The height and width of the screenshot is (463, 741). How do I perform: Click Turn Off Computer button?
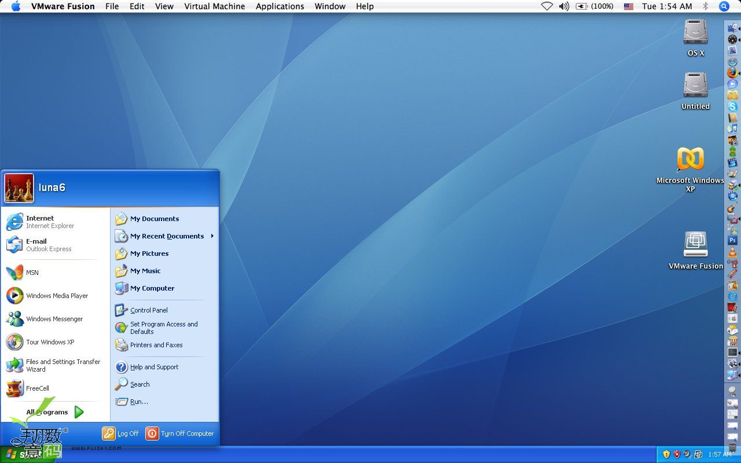pos(179,433)
